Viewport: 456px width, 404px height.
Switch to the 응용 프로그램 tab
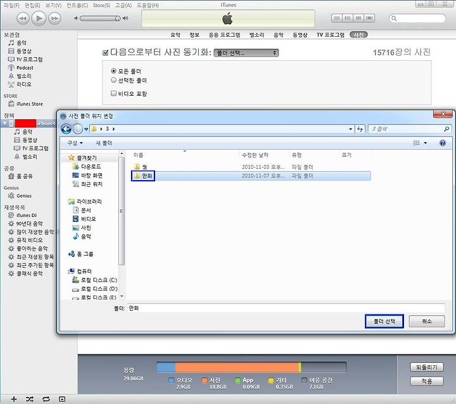click(x=224, y=35)
